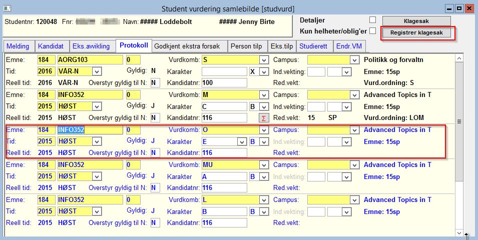
Task: Open Vurdkomb dropdown showing L
Action: pyautogui.click(x=264, y=200)
